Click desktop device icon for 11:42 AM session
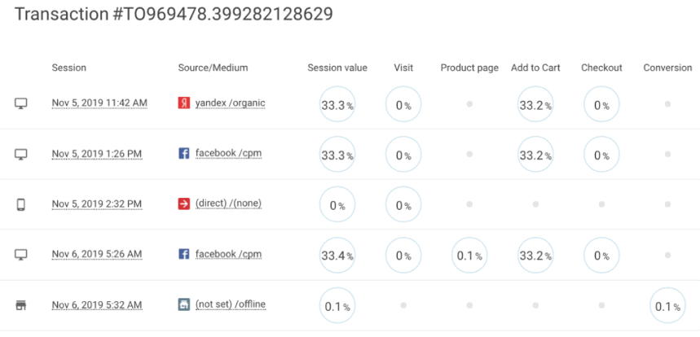 point(21,104)
